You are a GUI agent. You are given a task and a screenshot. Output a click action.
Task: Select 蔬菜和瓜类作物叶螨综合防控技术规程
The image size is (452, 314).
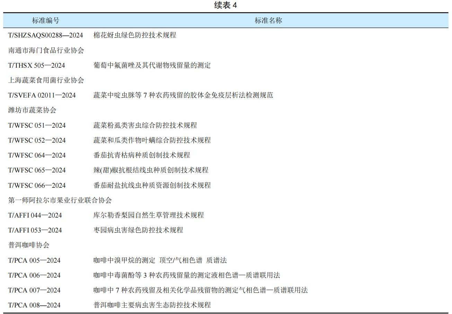click(152, 140)
